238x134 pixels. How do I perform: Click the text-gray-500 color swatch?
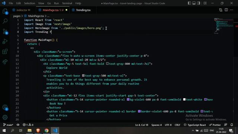[83, 76]
